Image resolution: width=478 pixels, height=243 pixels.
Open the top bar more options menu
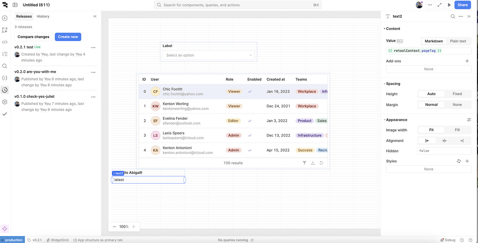pyautogui.click(x=430, y=5)
